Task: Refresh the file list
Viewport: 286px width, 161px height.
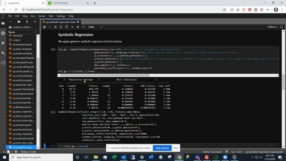Action: pos(35,22)
